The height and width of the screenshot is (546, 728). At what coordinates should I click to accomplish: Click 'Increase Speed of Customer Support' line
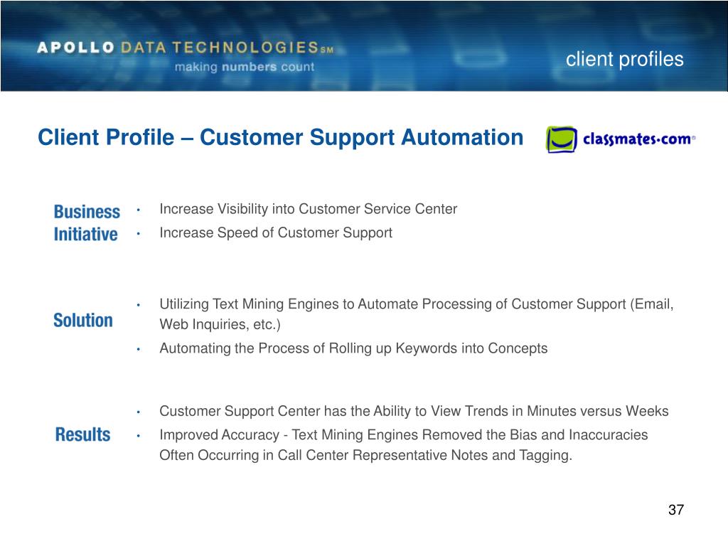276,232
